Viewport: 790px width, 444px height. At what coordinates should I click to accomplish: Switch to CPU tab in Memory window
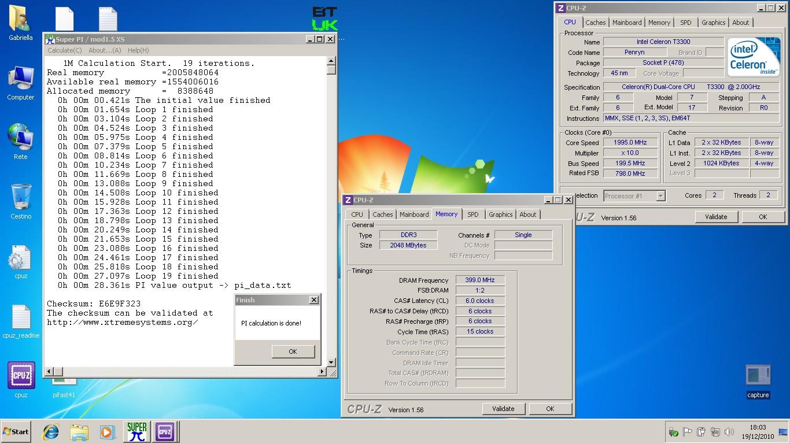(x=357, y=214)
